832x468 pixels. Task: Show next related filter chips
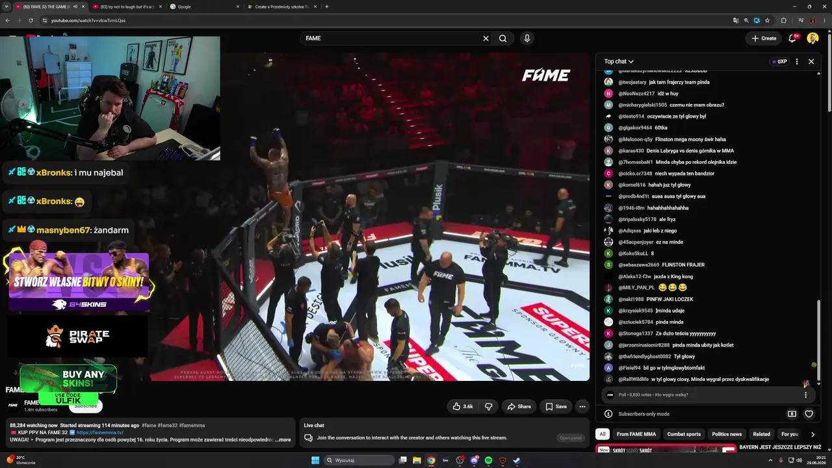point(812,434)
